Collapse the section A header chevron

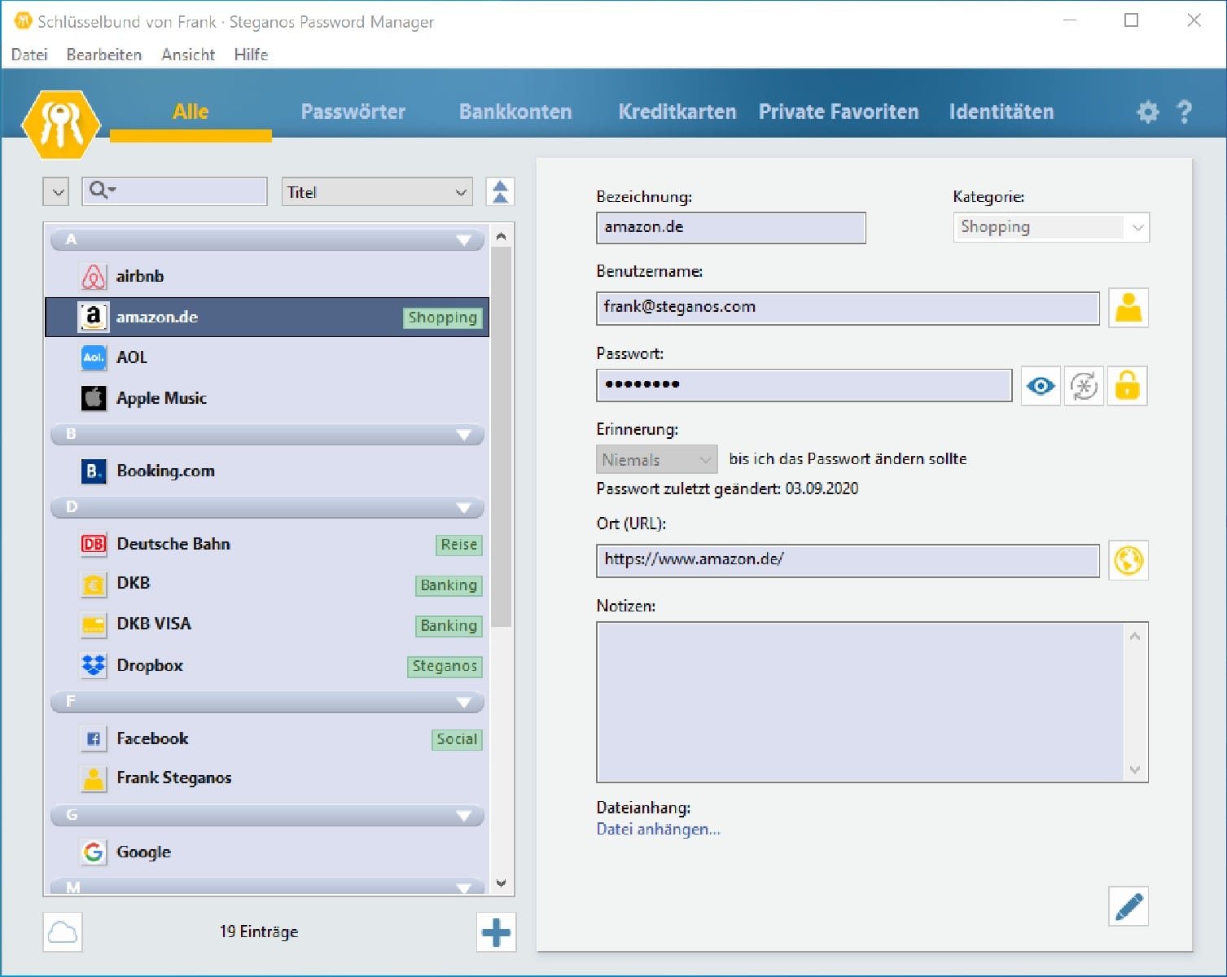pos(464,239)
